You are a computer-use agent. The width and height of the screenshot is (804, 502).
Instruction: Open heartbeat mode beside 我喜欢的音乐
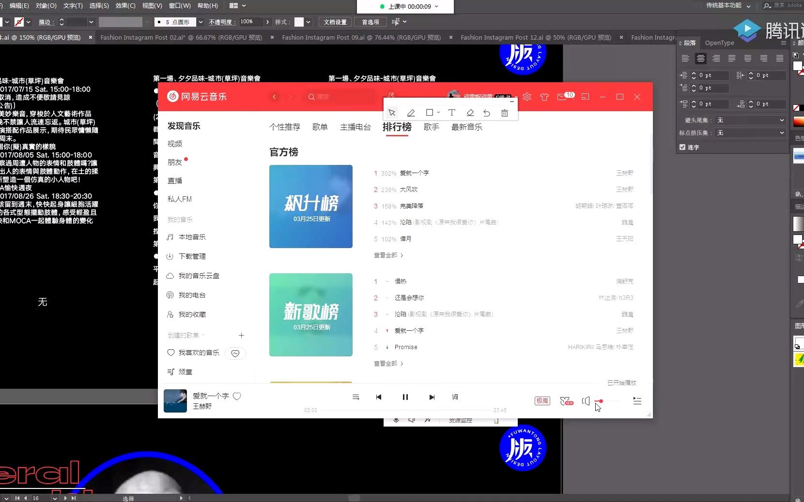235,353
